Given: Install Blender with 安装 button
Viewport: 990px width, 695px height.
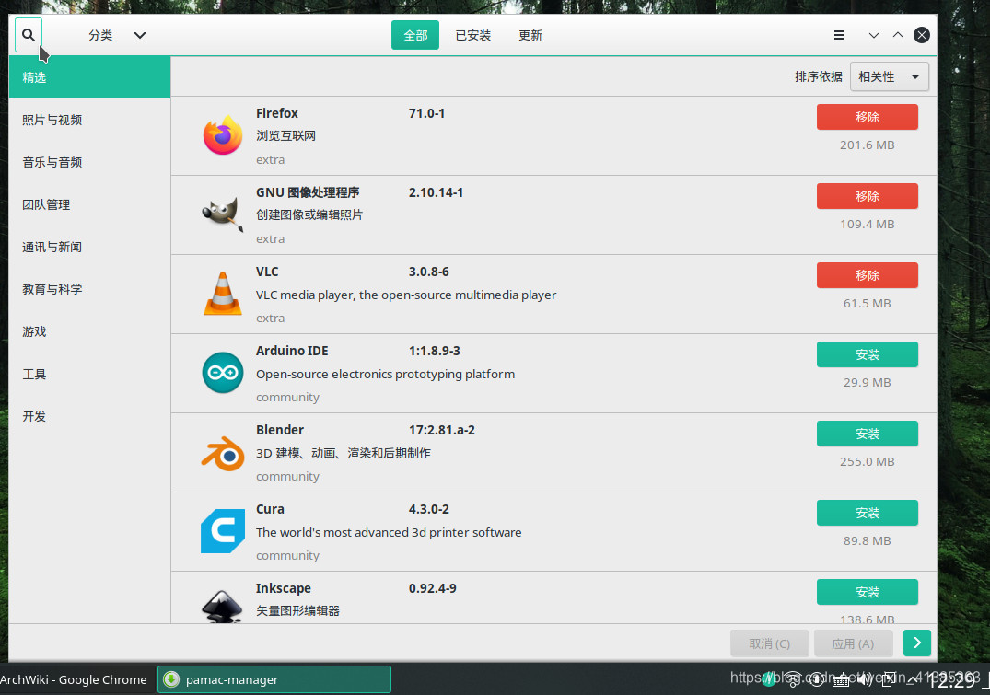Looking at the screenshot, I should [867, 434].
